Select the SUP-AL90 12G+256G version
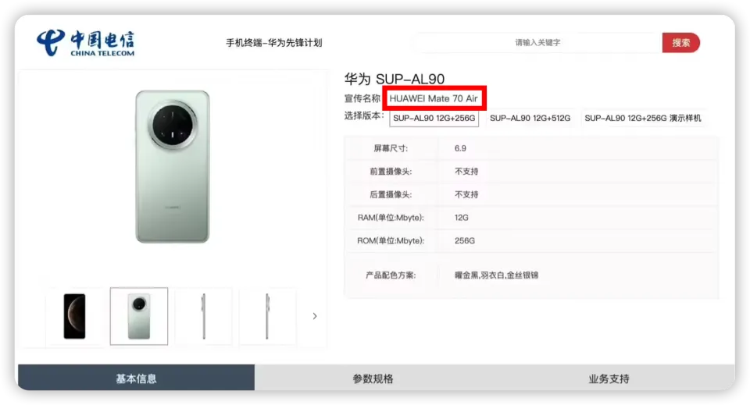The width and height of the screenshot is (750, 405). 434,118
